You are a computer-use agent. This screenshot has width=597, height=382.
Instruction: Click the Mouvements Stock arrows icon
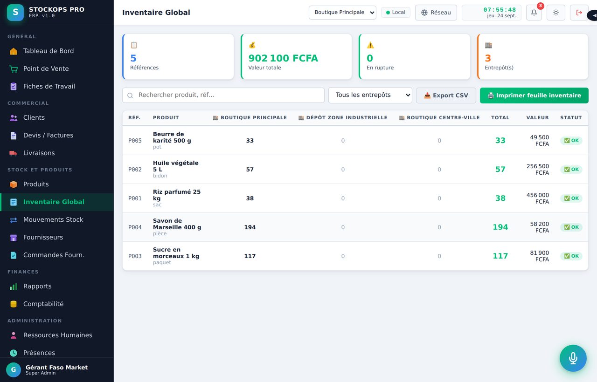click(x=14, y=220)
